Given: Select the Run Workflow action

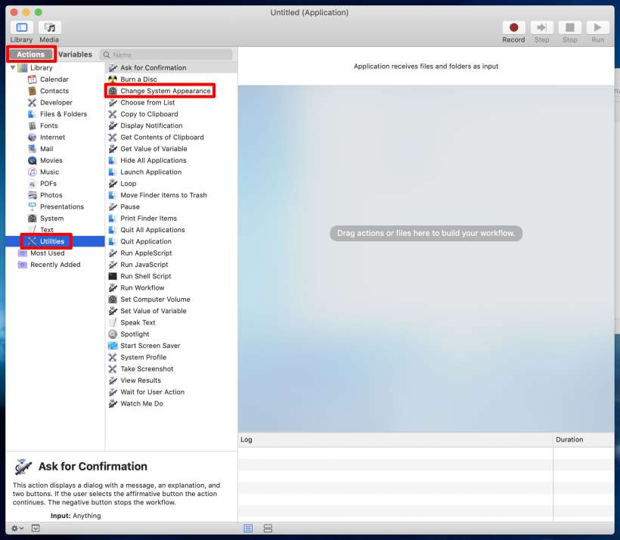Looking at the screenshot, I should (x=142, y=287).
